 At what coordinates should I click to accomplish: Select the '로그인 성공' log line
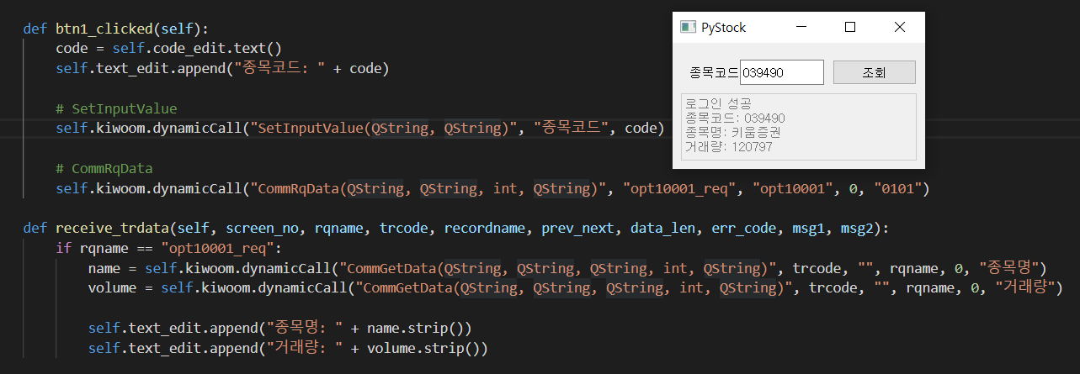718,103
